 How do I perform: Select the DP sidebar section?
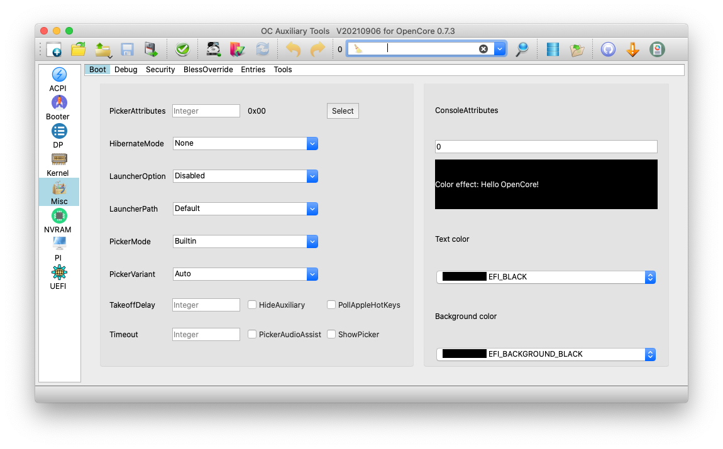(x=59, y=136)
